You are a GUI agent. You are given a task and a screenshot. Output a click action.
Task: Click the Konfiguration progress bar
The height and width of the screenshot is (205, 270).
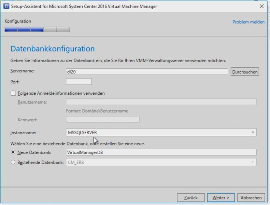pos(37,29)
